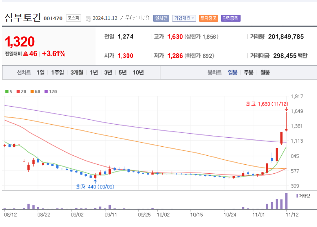Click the purple 관리종목 badge
Image resolution: width=317 pixels, height=227 pixels.
pos(231,18)
